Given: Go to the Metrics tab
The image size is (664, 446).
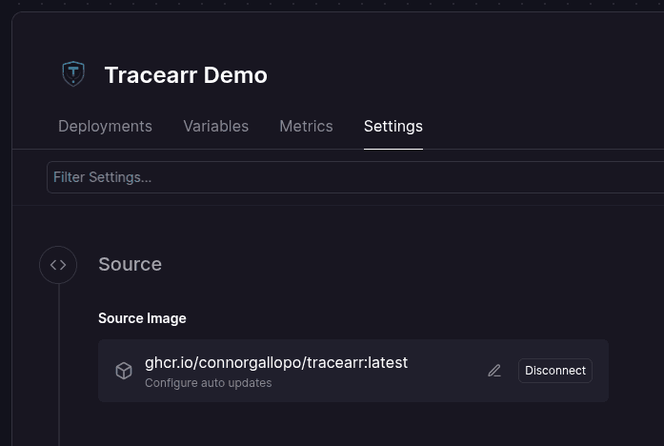Looking at the screenshot, I should click(306, 126).
